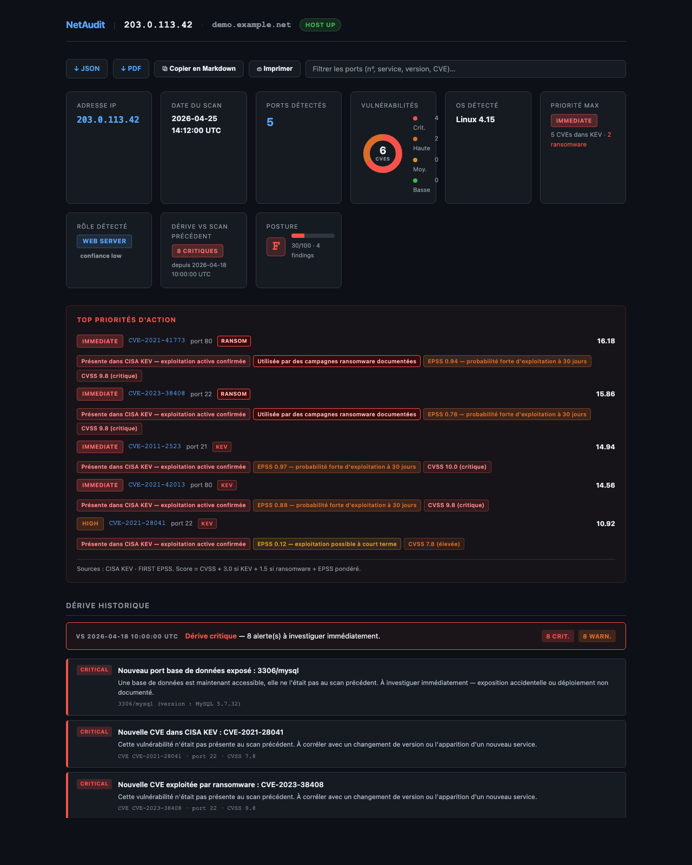The image size is (692, 865).
Task: Open CVE-2021-42013 link
Action: click(157, 485)
